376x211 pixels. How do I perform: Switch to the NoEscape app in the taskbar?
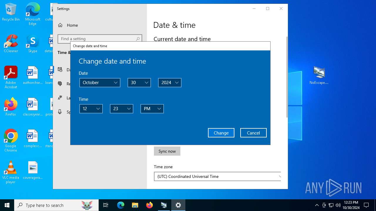[x=164, y=205]
